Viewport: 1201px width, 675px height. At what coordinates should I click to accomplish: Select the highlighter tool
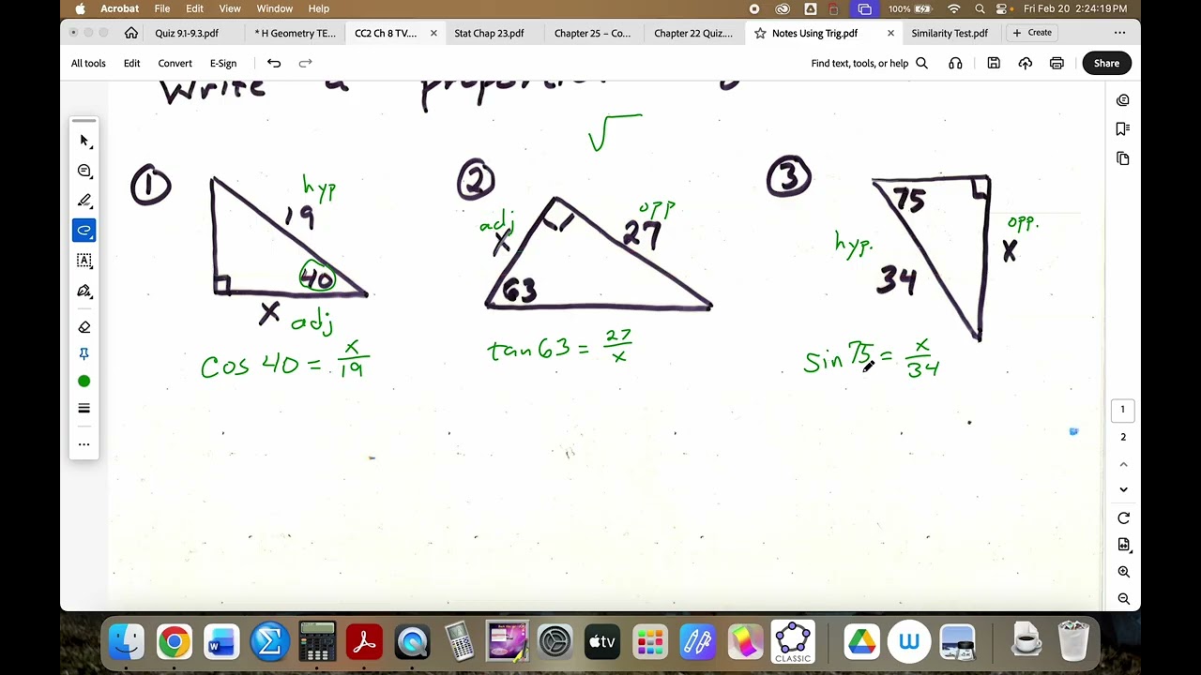(84, 201)
